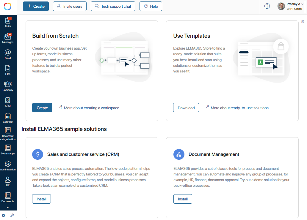Open the Files sidebar icon

[x=8, y=70]
